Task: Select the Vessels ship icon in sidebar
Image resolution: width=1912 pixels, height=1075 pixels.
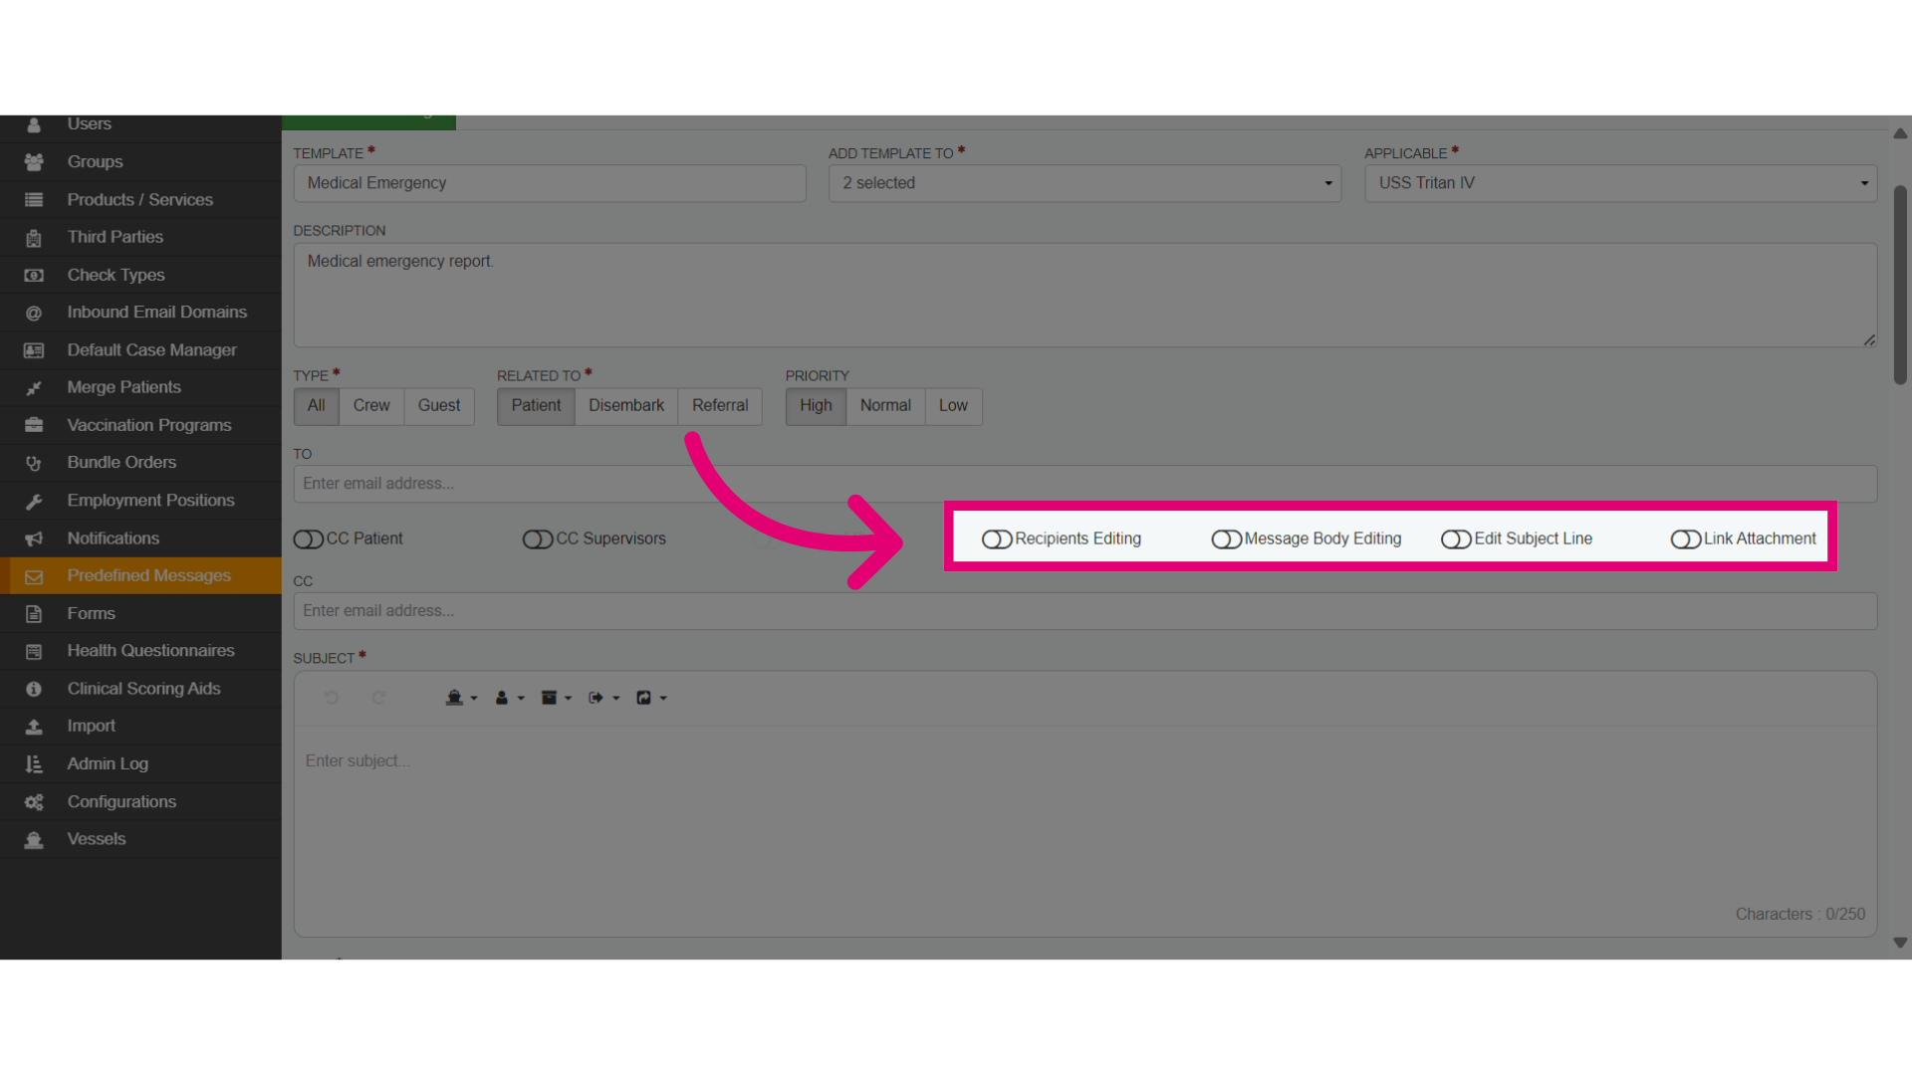Action: [x=34, y=840]
